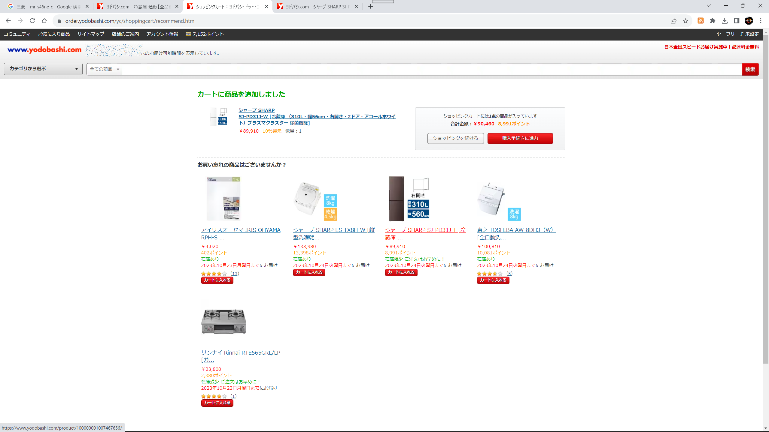Toggle the browser side panel icon
Viewport: 769px width, 432px height.
737,21
